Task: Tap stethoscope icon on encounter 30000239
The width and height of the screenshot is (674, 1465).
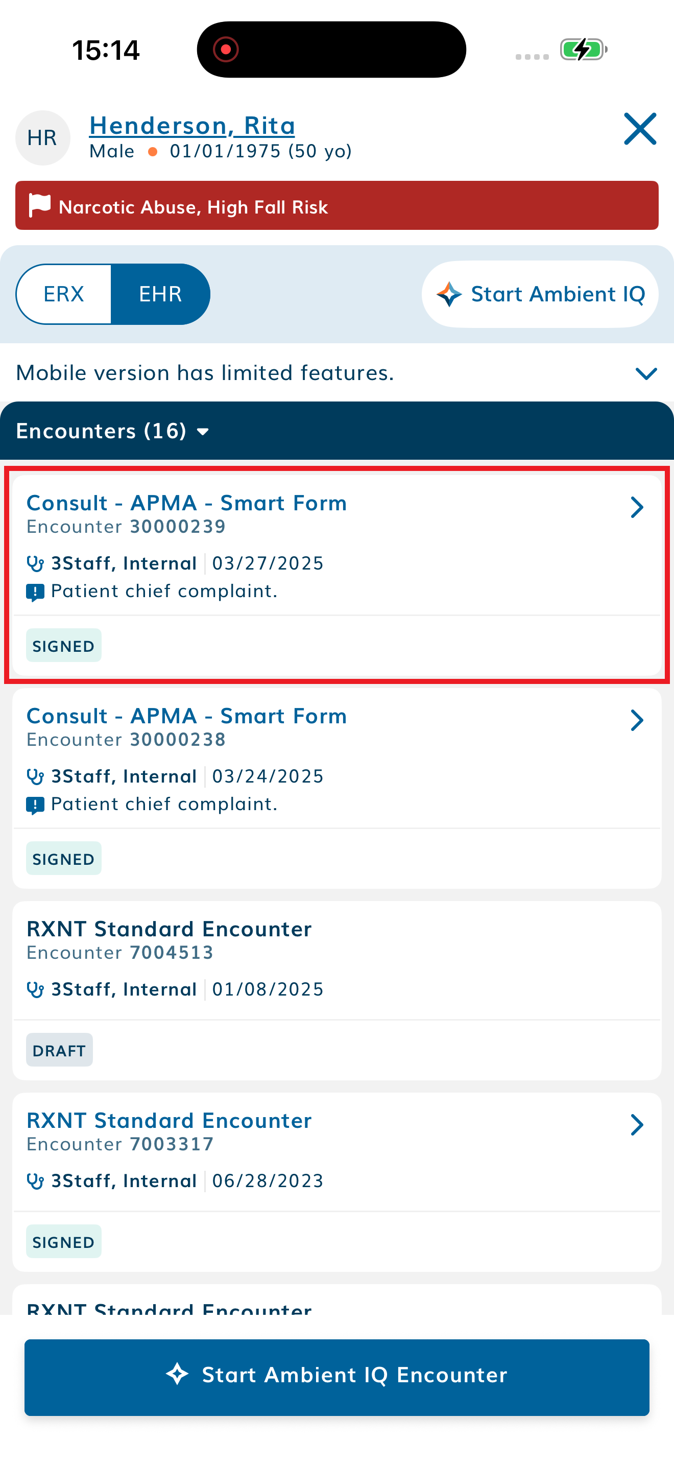Action: click(x=35, y=563)
